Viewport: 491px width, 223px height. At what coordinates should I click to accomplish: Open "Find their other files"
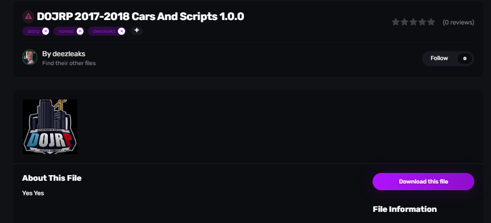point(69,63)
